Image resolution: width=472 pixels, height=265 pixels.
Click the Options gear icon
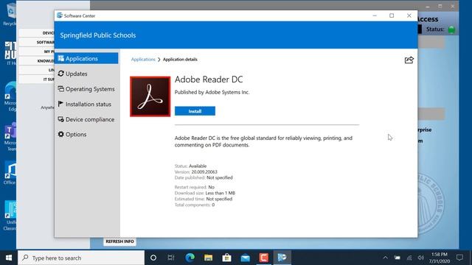tap(60, 134)
